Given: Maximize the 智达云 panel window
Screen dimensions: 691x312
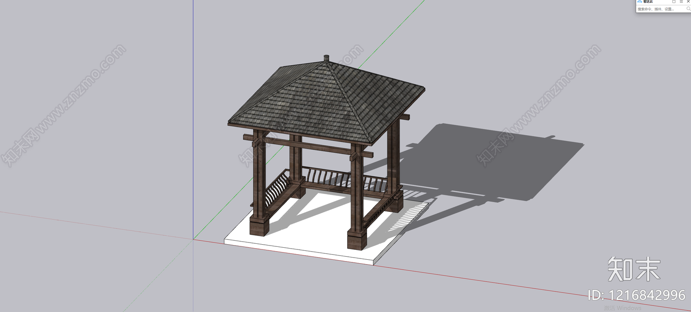Looking at the screenshot, I should pos(674,1).
